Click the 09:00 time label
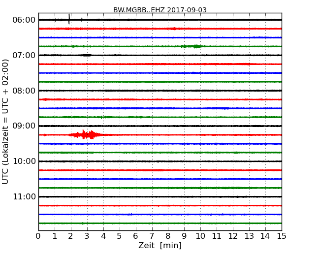Viewport: 320px width, 256px height. tap(24, 126)
